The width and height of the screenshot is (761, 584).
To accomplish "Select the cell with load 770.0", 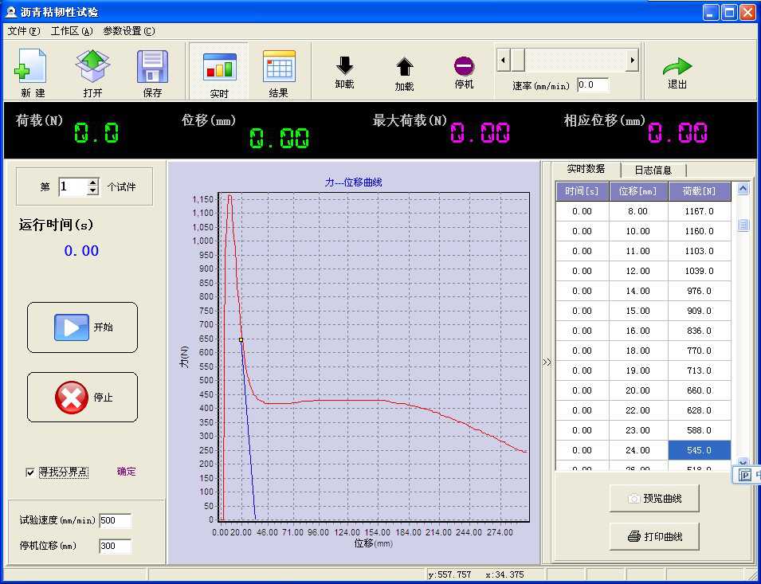I will click(x=700, y=351).
